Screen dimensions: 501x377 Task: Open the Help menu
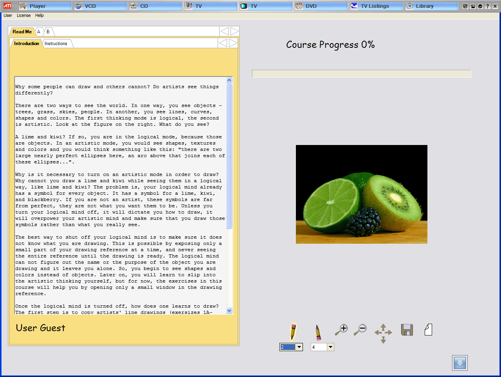[x=40, y=15]
